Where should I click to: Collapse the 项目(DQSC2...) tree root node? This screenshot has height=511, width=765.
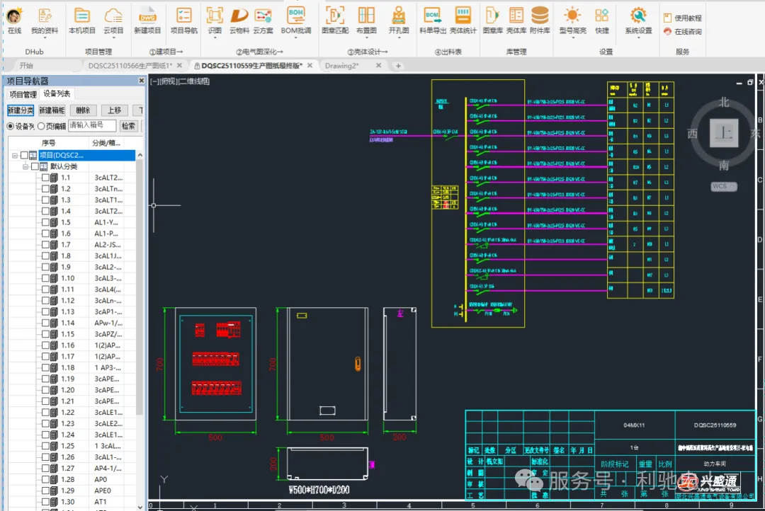coord(15,156)
